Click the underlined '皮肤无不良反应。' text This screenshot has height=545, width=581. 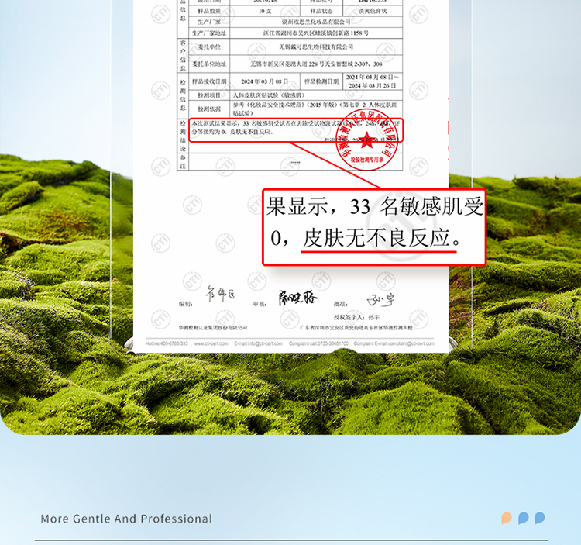(x=382, y=238)
